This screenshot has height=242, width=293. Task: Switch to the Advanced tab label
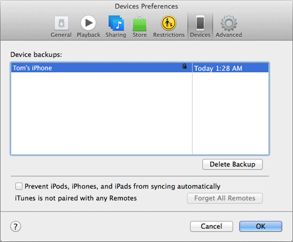click(229, 35)
